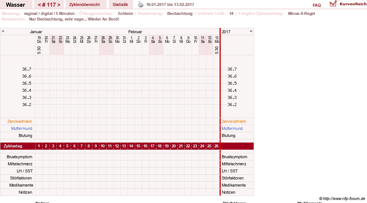The height and width of the screenshot is (203, 367).
Task: Click the date range 19.01.2017 bis 13.02.2017
Action: tap(170, 5)
